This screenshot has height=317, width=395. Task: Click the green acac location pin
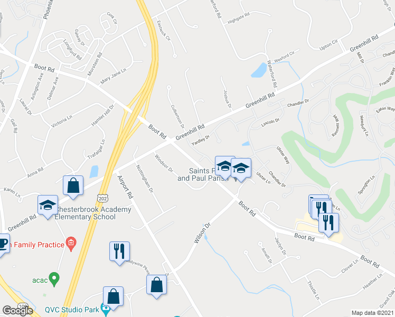point(54,279)
